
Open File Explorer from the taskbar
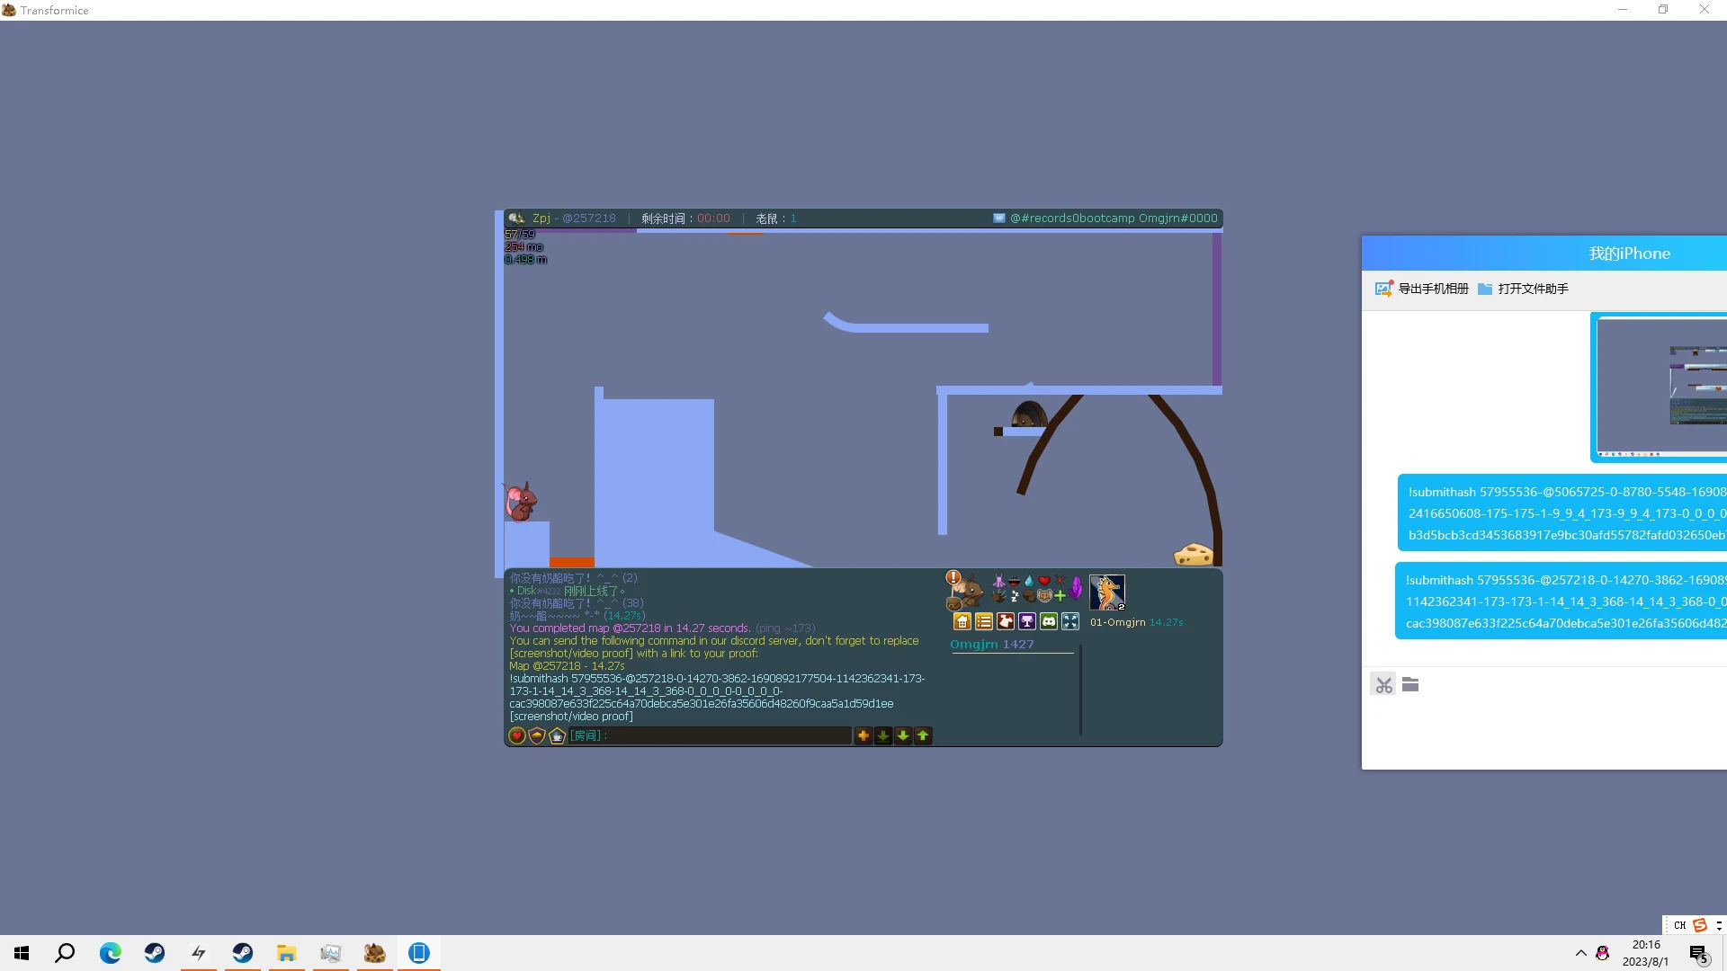click(x=286, y=953)
